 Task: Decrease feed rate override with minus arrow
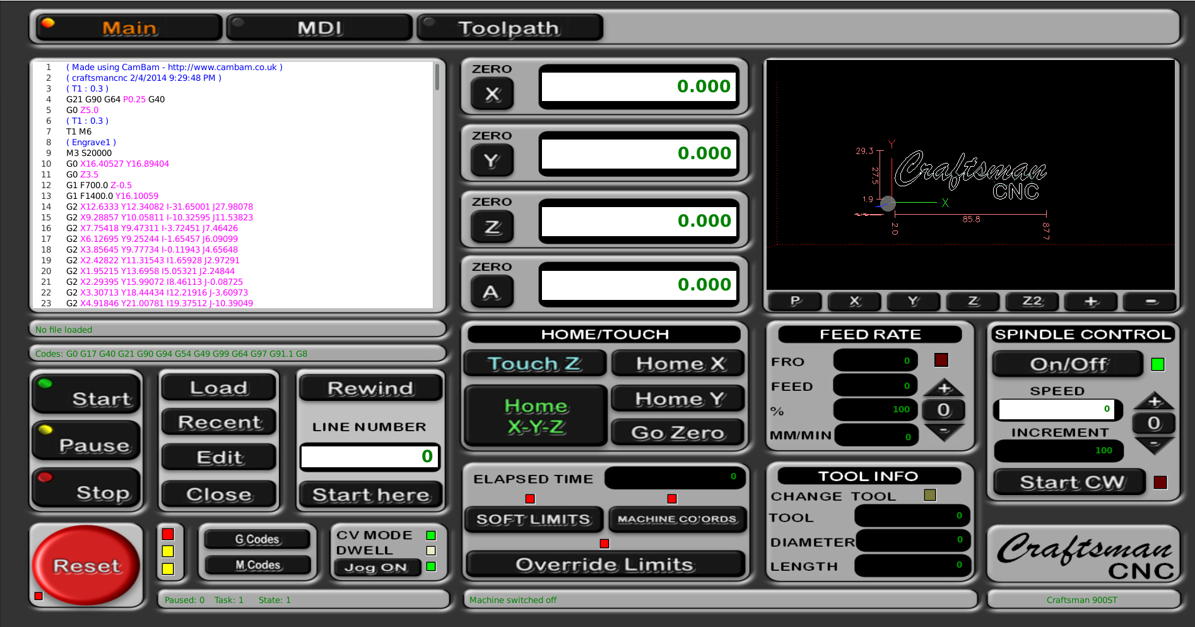point(944,433)
